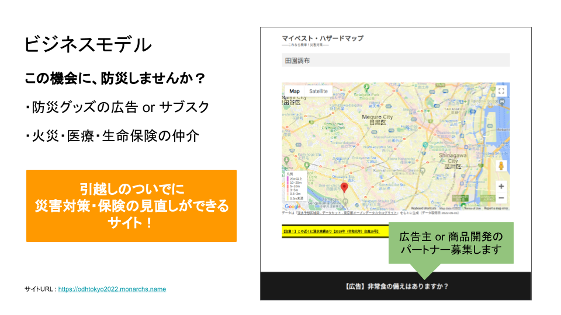Click the 火災・医療・生命保険の仲介 bullet
The height and width of the screenshot is (315, 561).
112,136
